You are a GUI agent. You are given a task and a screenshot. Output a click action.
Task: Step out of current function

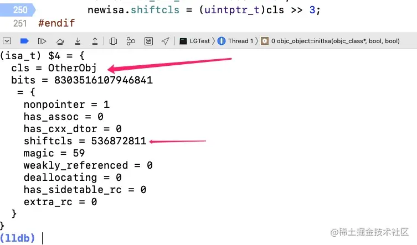pyautogui.click(x=95, y=41)
